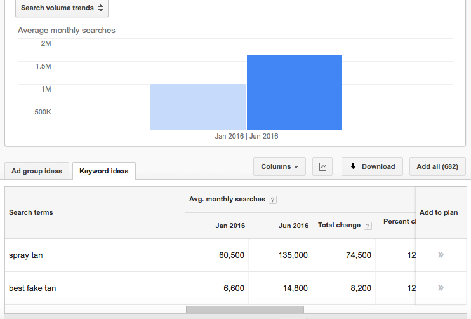This screenshot has height=319, width=471.
Task: Click the Add to plan column header
Action: click(x=439, y=212)
